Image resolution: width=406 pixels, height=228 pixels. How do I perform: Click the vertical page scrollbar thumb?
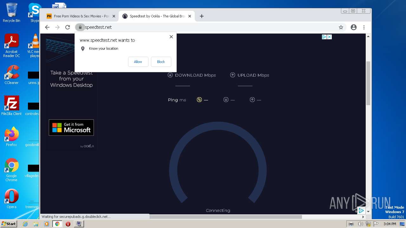(x=368, y=83)
